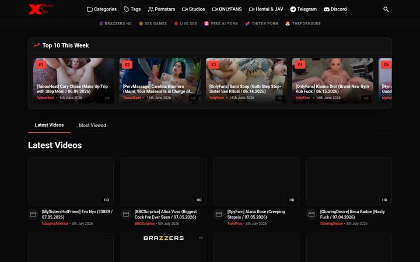Click the TabooHeat studio link
Image resolution: width=420 pixels, height=262 pixels.
(x=45, y=98)
